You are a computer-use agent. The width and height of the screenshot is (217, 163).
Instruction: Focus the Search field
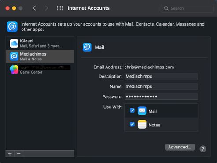(187, 8)
